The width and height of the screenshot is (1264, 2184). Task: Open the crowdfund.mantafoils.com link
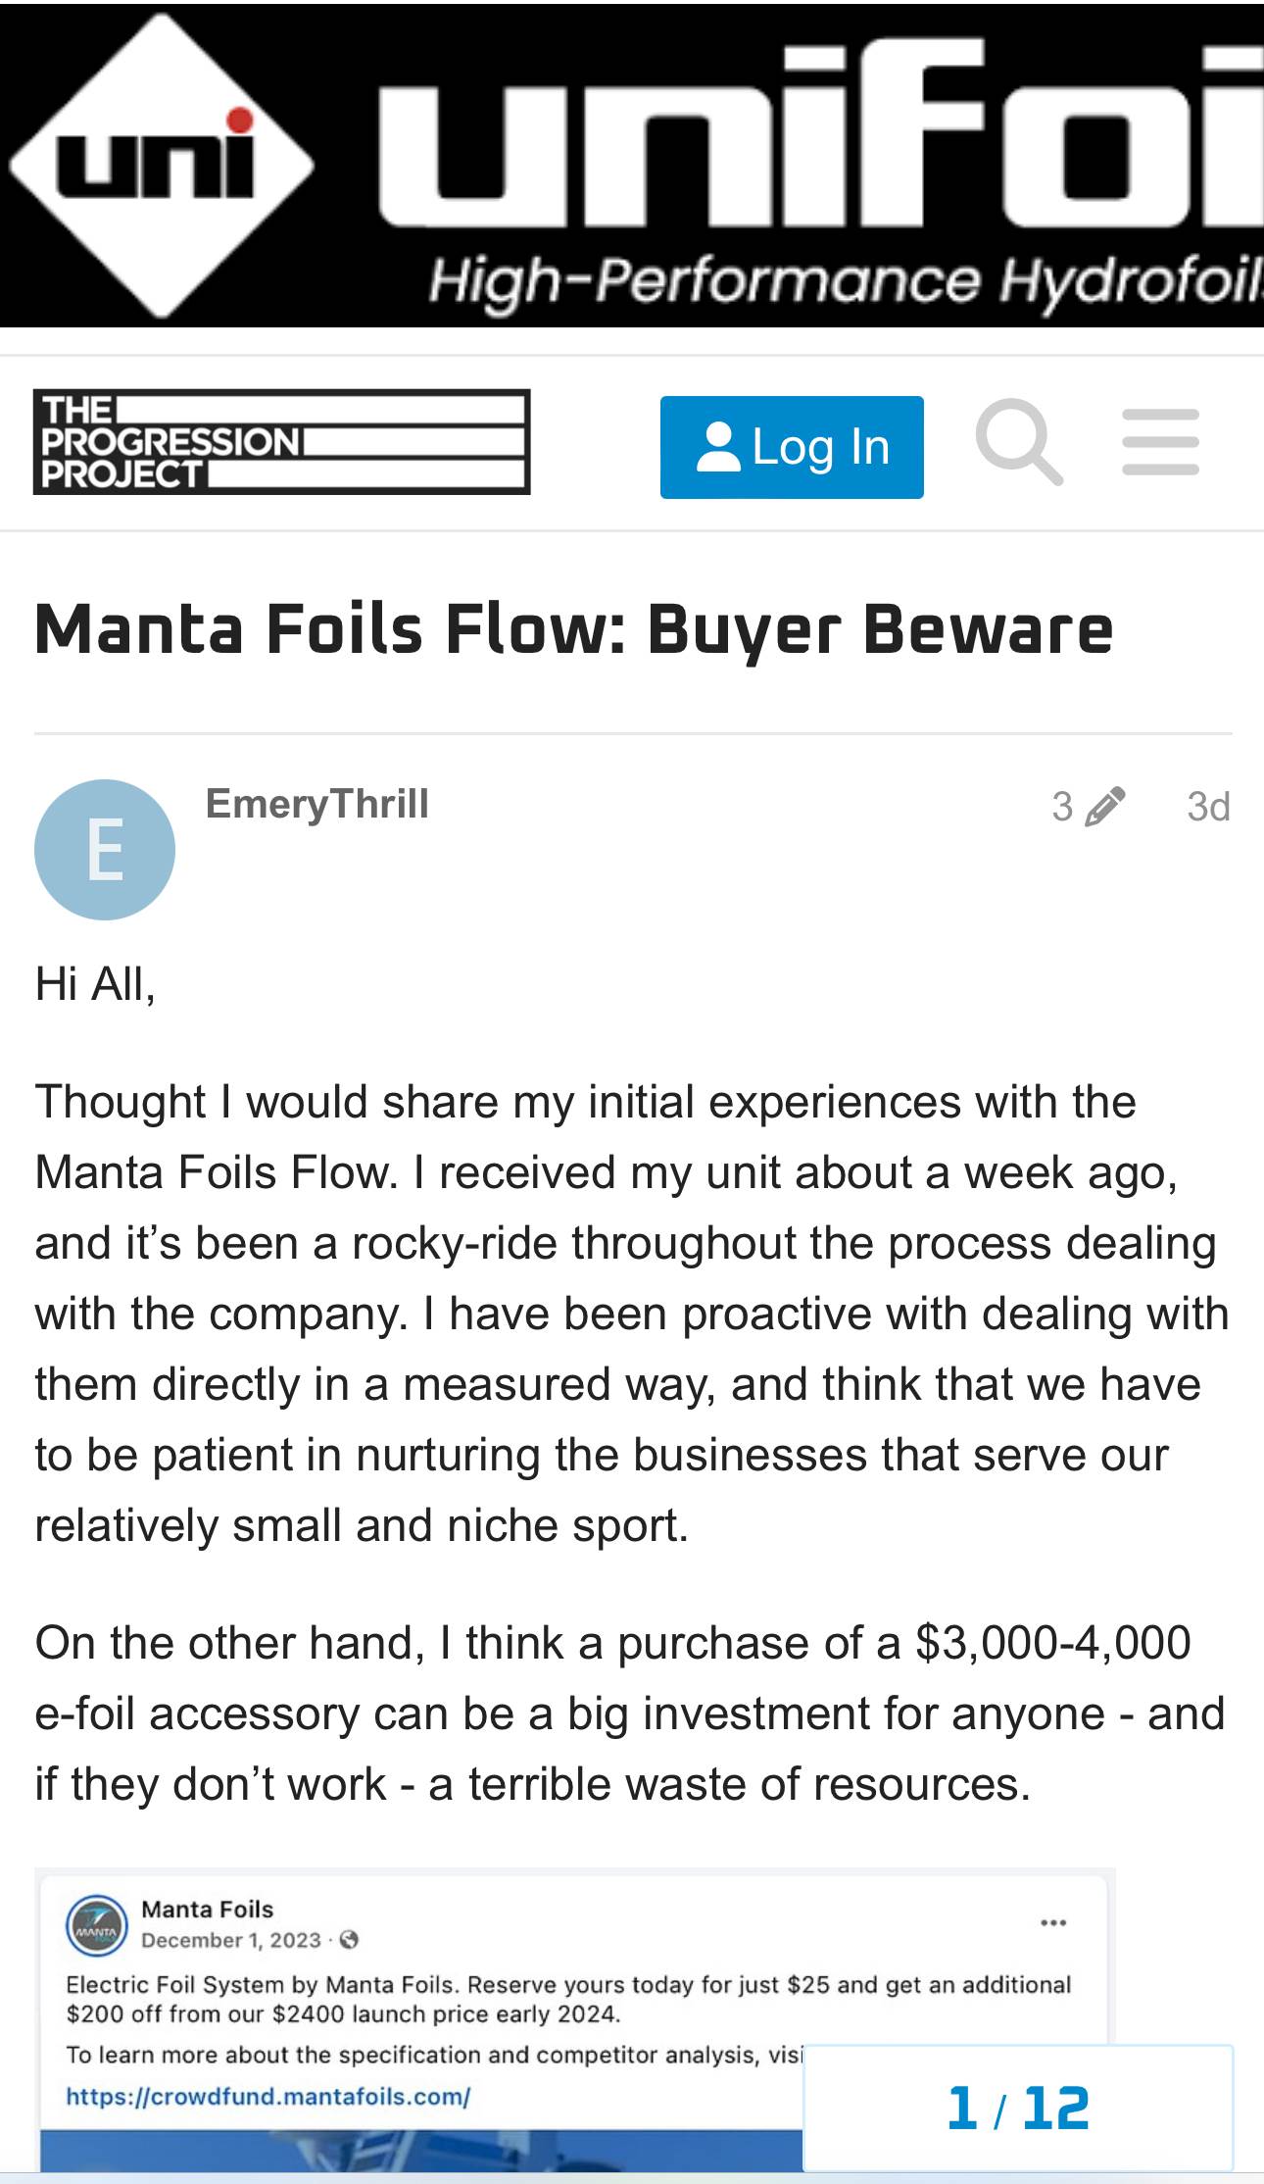coord(267,2097)
